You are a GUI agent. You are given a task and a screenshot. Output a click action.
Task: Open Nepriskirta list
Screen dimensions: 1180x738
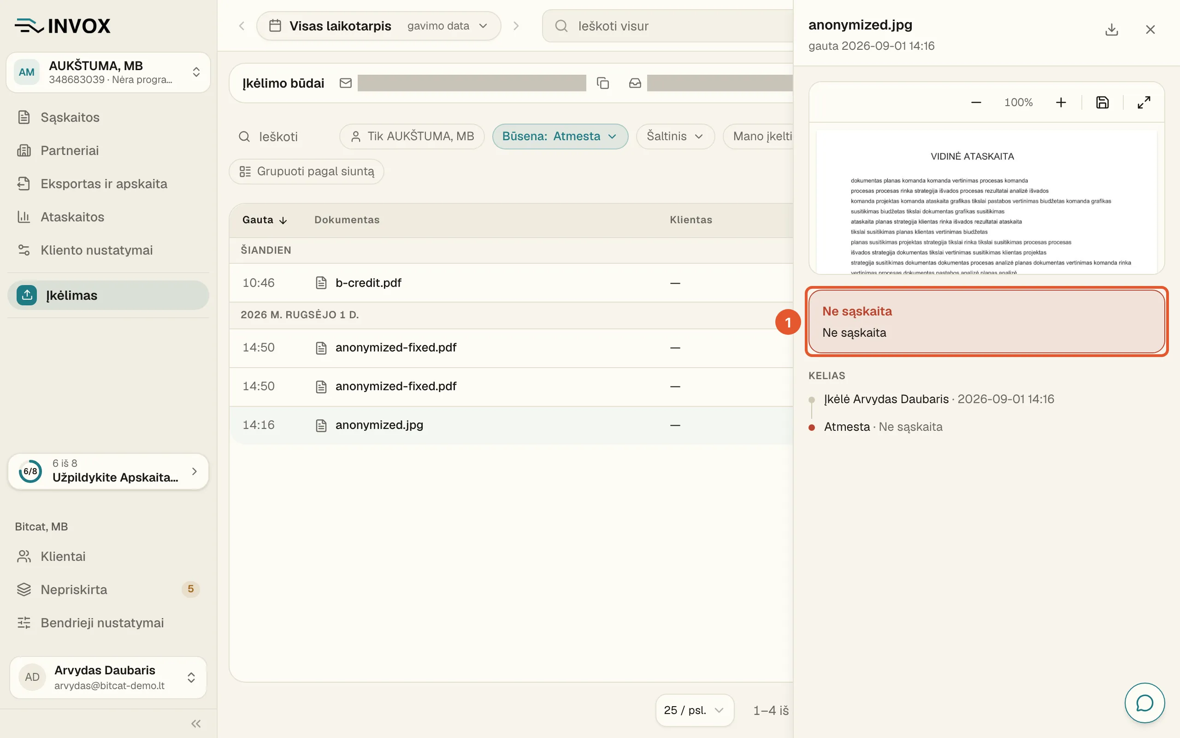click(x=108, y=589)
